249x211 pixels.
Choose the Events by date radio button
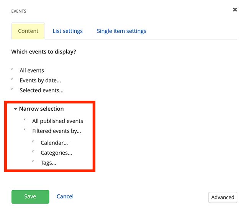13,80
